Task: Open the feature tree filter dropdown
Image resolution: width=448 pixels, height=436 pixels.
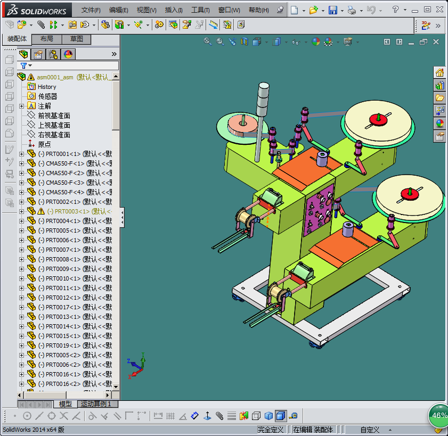Action: tap(29, 66)
